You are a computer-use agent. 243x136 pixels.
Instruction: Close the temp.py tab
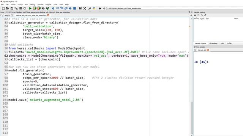[x=12, y=15]
